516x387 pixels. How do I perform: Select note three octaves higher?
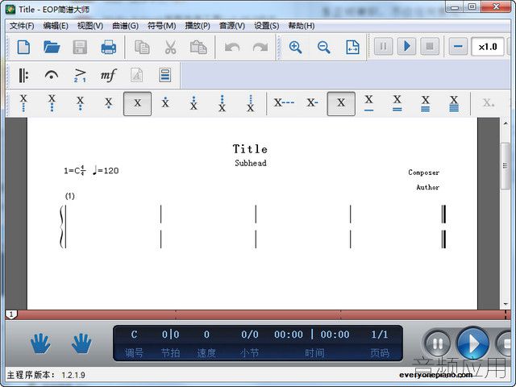[x=223, y=103]
